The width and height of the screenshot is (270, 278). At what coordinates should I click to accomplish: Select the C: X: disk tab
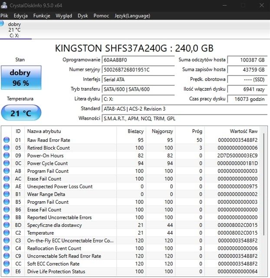[16, 30]
